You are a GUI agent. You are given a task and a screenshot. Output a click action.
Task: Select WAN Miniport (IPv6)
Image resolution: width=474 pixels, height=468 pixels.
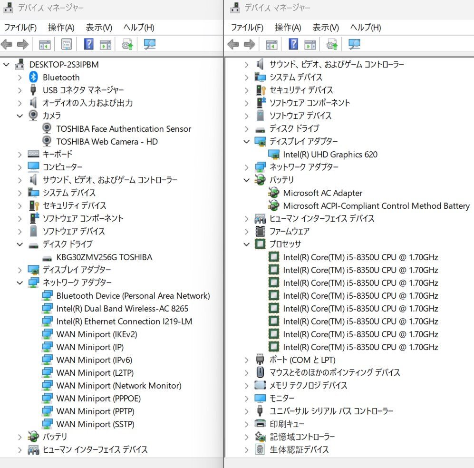click(94, 360)
